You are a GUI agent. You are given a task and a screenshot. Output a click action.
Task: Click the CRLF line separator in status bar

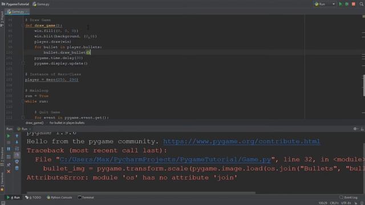(x=334, y=203)
